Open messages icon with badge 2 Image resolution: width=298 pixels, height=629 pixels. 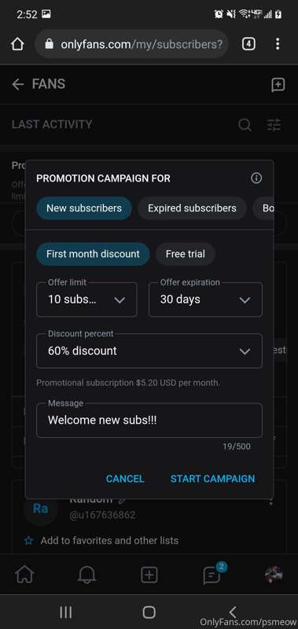pos(212,574)
